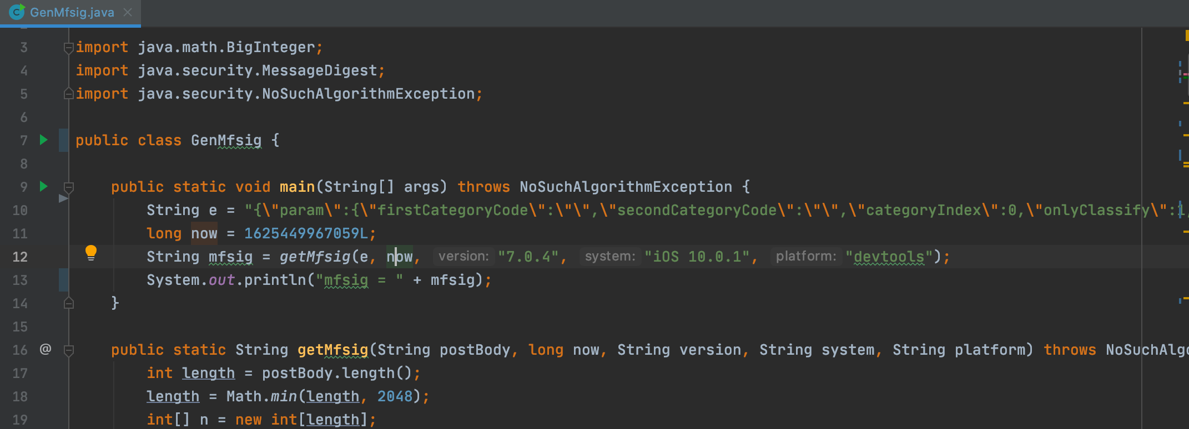Click fold end marker at main's closing brace
The height and width of the screenshot is (429, 1189).
click(69, 303)
